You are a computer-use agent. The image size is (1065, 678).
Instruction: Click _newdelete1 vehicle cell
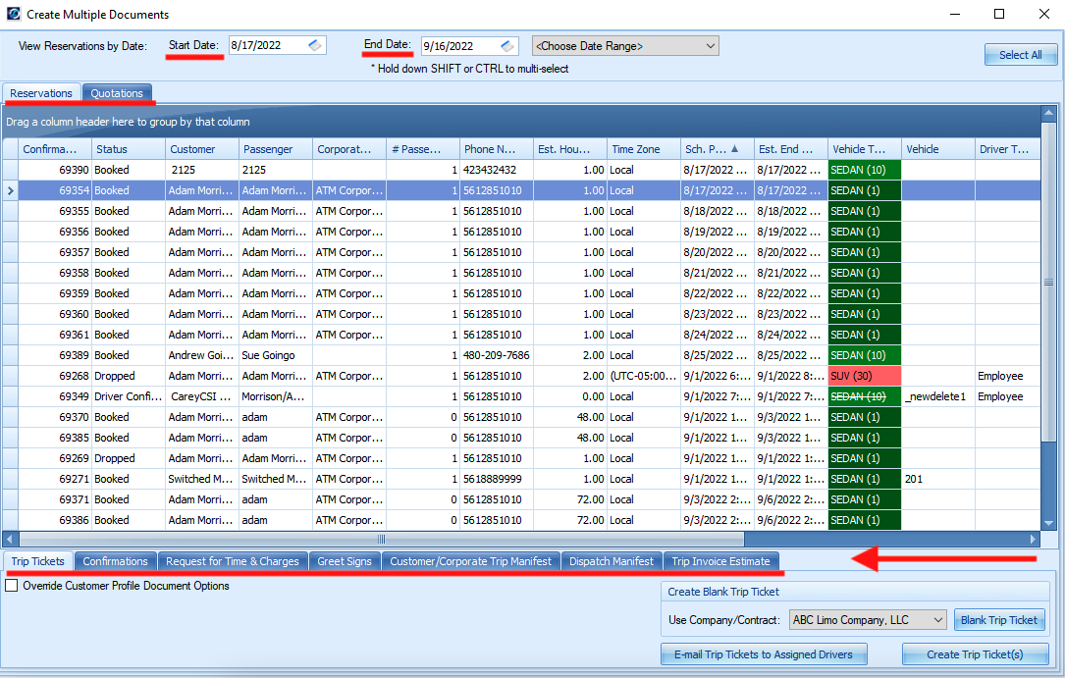[x=937, y=396]
